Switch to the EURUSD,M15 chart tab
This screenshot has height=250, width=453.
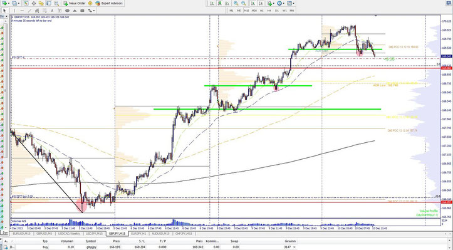coord(22,234)
